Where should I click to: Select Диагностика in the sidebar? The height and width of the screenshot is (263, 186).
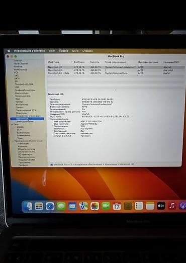(x=22, y=93)
